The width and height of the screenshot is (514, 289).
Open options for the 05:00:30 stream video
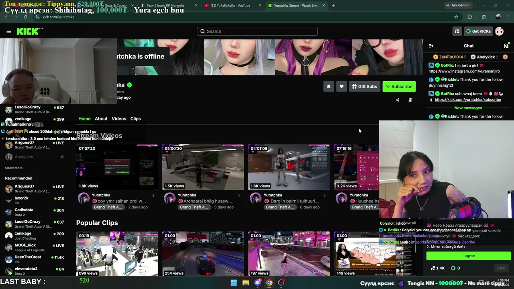tap(239, 195)
